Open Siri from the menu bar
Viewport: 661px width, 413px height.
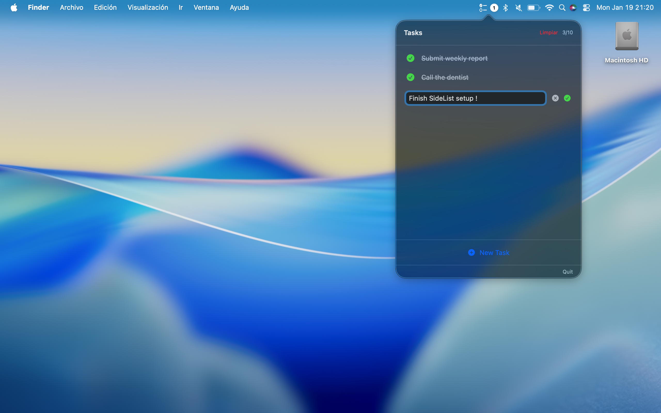(x=573, y=7)
